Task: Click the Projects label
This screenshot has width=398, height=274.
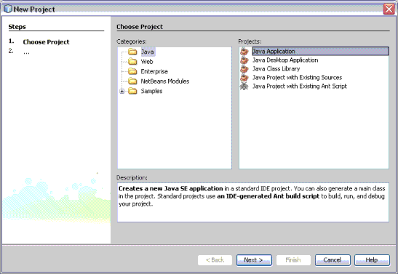Action: click(x=250, y=41)
